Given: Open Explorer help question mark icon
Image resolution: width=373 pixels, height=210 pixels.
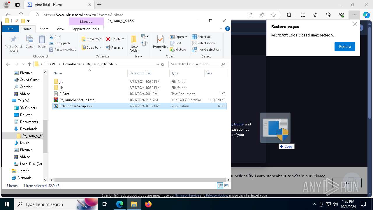Looking at the screenshot, I should [x=228, y=29].
